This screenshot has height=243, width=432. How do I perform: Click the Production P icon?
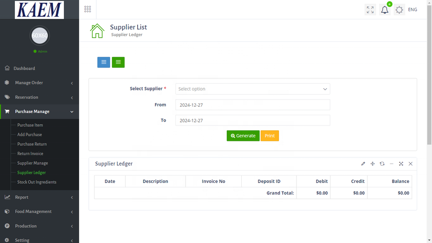click(x=7, y=225)
